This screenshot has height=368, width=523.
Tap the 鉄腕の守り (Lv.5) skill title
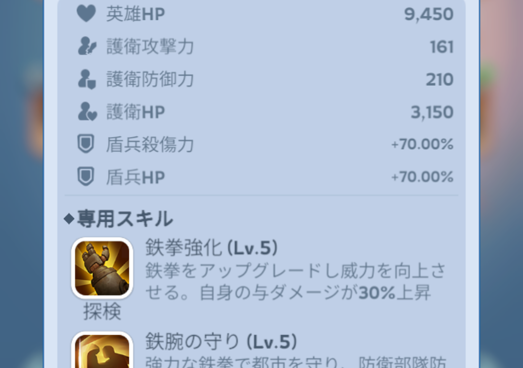tap(221, 341)
